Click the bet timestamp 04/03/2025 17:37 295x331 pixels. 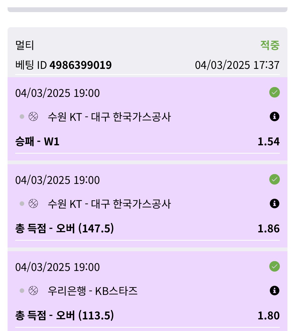(x=237, y=65)
